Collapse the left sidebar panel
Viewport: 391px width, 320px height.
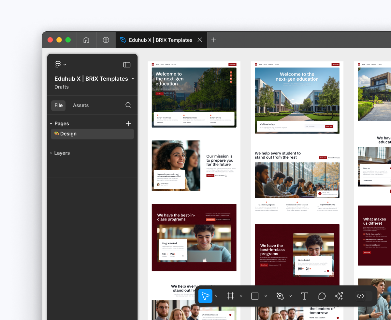point(127,65)
